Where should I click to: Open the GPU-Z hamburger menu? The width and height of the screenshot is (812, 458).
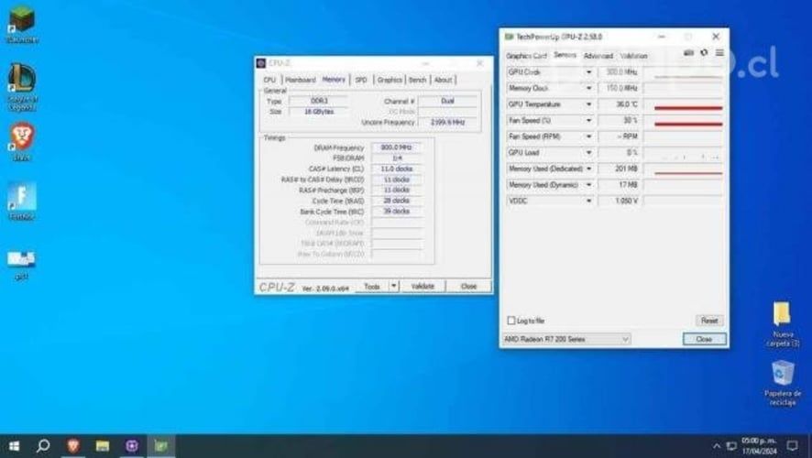[719, 53]
